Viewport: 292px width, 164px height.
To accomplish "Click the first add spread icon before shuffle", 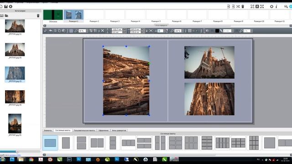I will (229, 6).
